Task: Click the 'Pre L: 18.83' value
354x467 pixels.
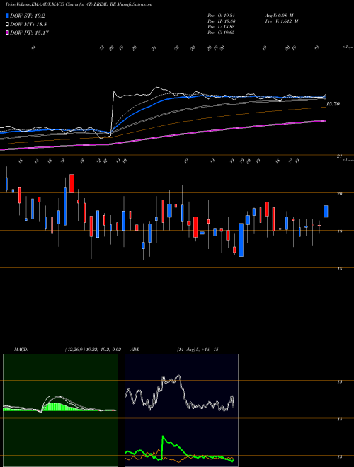Action: 221,27
